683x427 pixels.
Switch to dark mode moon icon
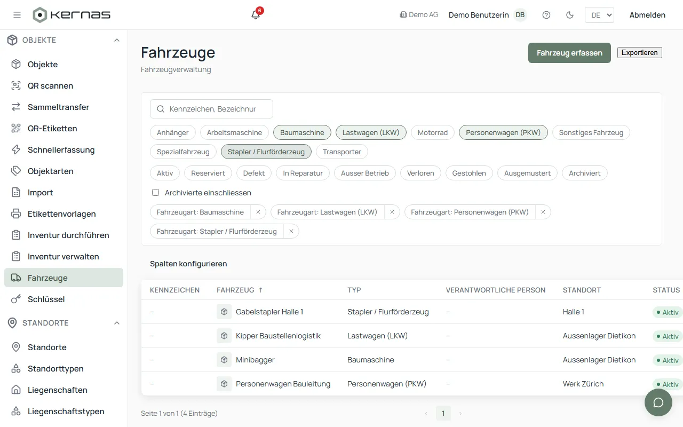[x=570, y=15]
